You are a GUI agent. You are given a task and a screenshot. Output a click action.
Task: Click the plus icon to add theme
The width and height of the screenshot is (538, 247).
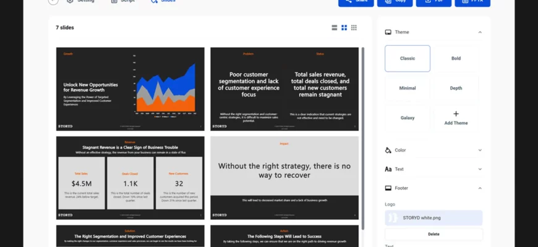(x=456, y=114)
